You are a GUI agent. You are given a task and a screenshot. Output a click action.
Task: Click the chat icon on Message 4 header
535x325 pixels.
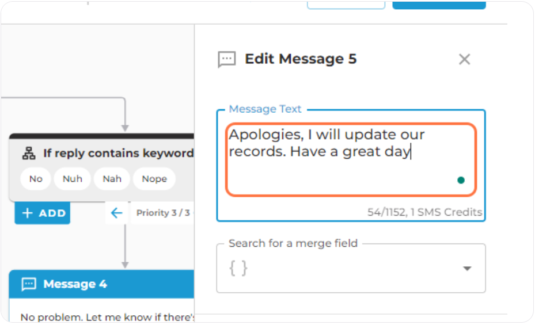point(29,284)
